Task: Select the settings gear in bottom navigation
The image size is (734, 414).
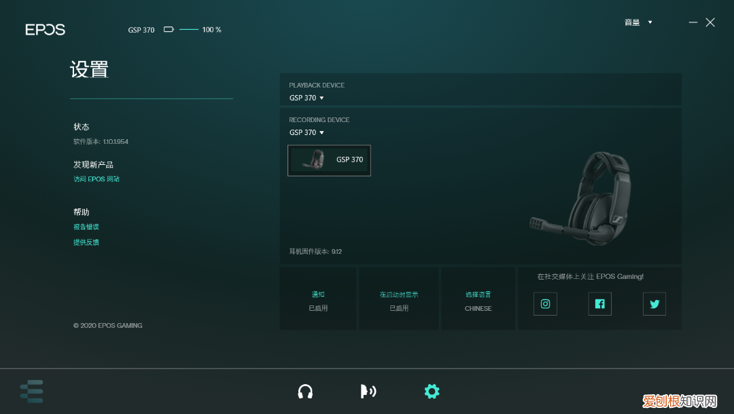Action: pos(432,392)
